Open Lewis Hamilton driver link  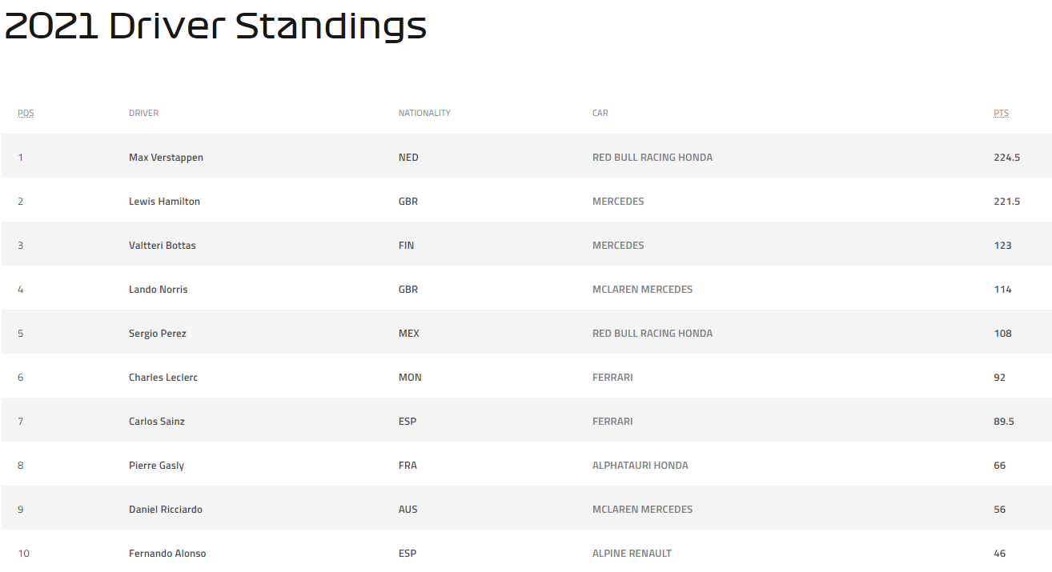(x=164, y=202)
